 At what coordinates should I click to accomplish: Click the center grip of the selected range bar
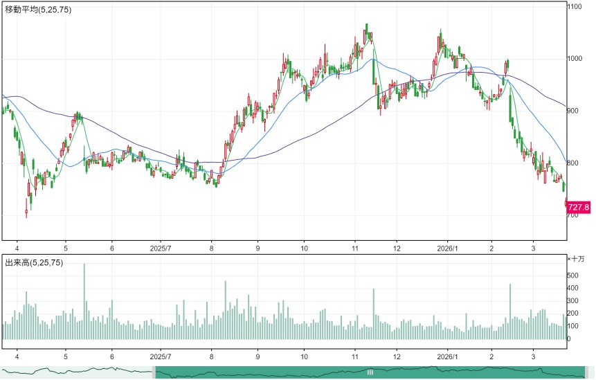(x=370, y=372)
